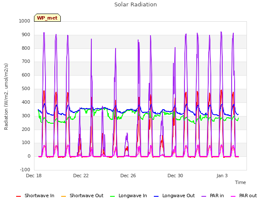Click the 700 y-axis tick label
The image size is (272, 204).
26,61
